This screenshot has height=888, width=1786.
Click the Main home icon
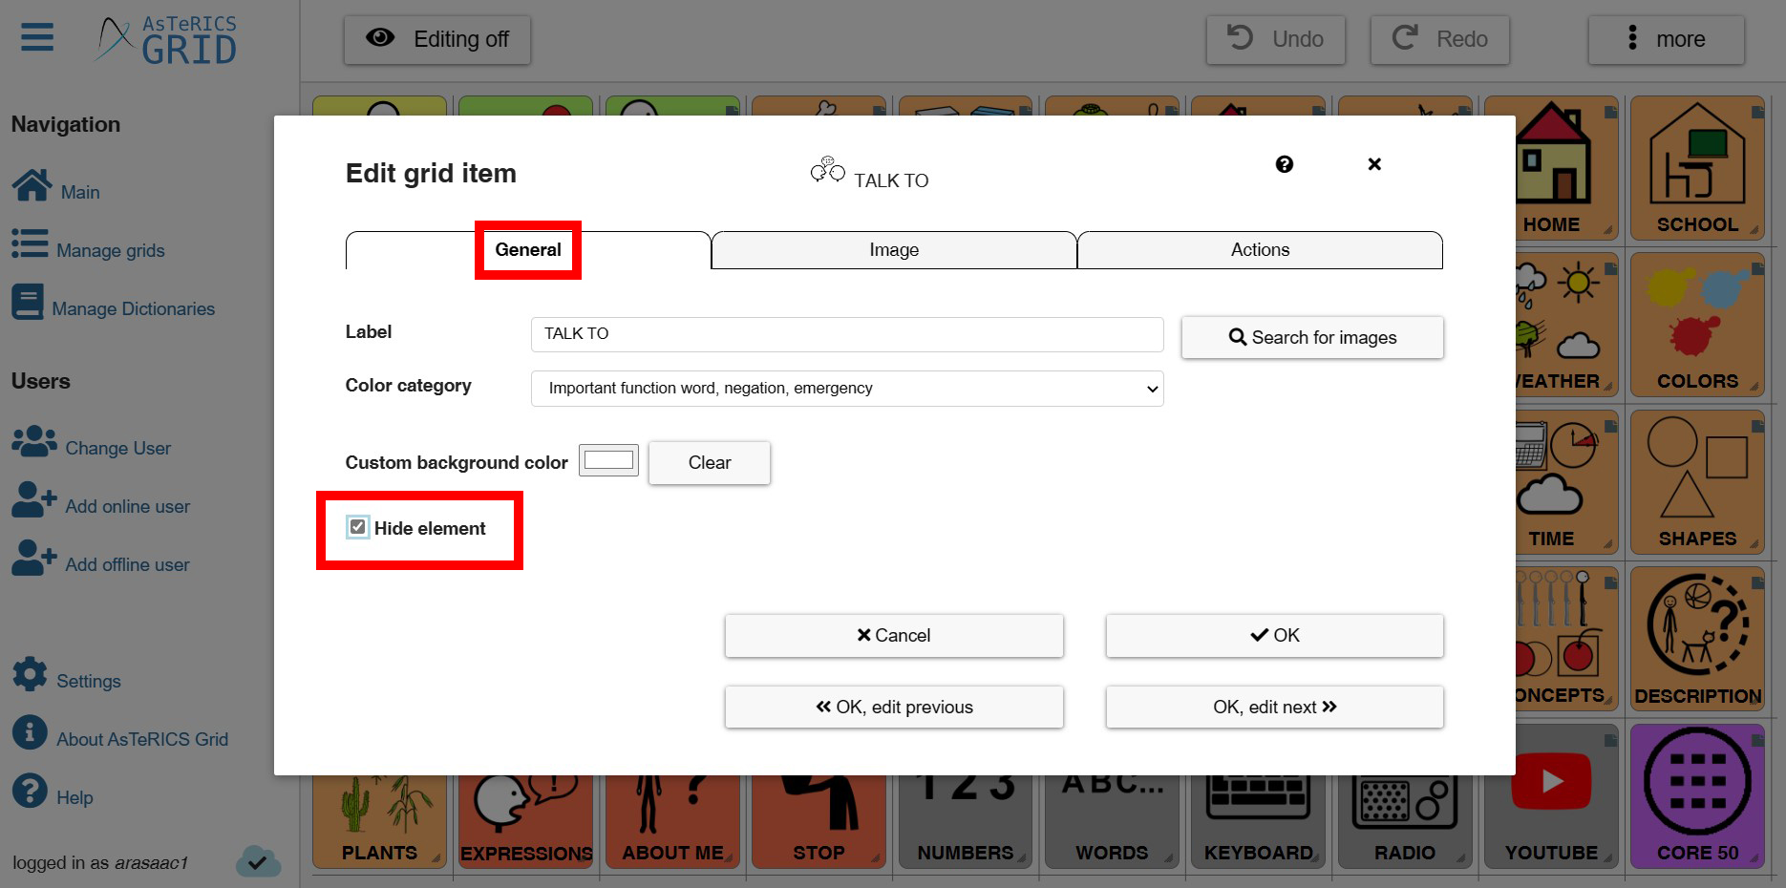coord(32,185)
